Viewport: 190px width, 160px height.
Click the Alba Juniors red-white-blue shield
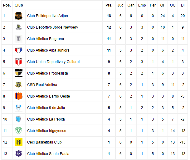pyautogui.click(x=18, y=50)
